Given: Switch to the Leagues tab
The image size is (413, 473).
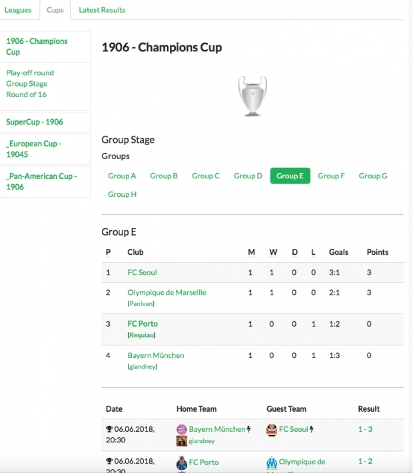Looking at the screenshot, I should 18,10.
